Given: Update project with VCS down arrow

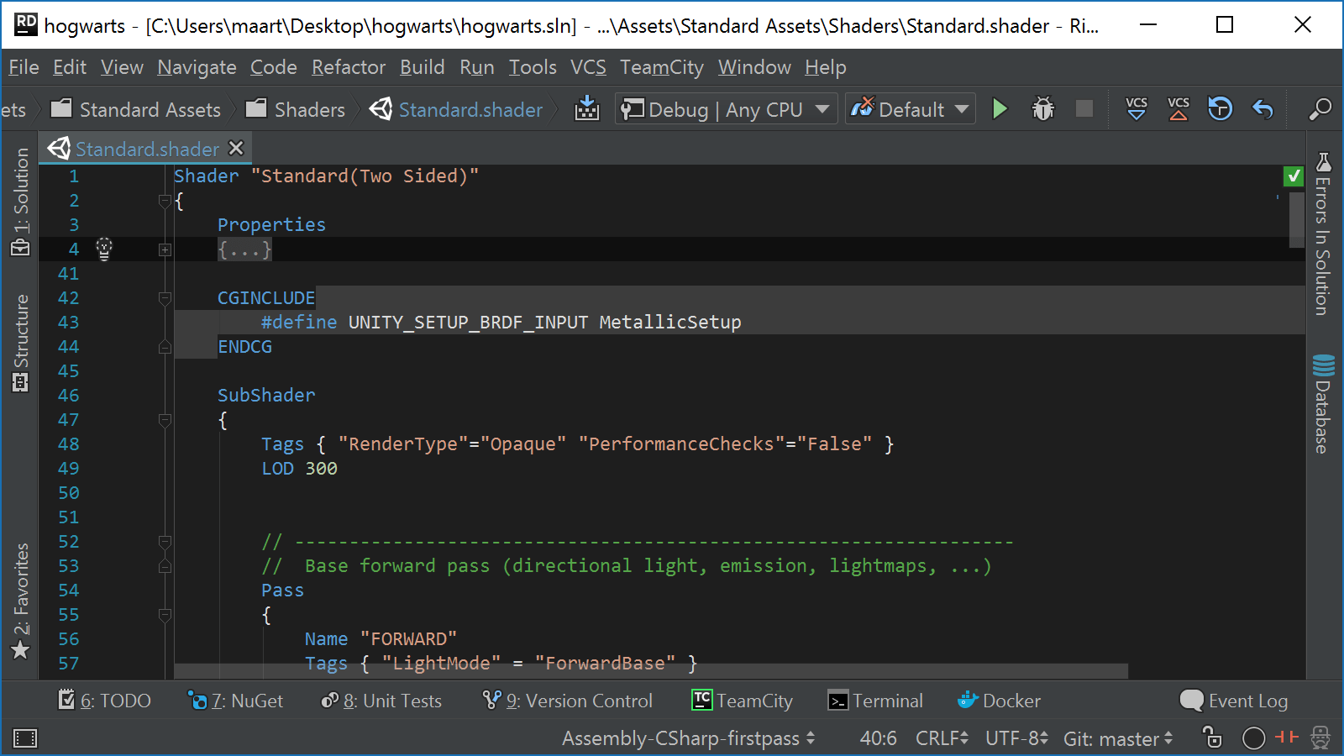Looking at the screenshot, I should [1137, 109].
